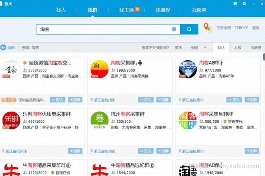The width and height of the screenshot is (265, 176).
Task: Expand the 范围 全国 dropdown
Action: coord(198,48)
